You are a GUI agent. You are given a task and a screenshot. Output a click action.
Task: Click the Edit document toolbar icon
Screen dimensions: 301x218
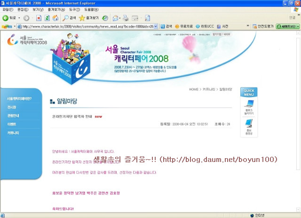[135, 18]
